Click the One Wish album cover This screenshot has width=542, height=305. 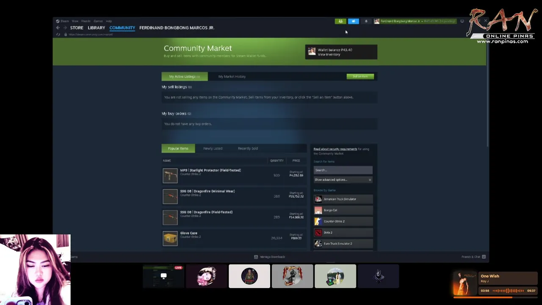coord(465,284)
